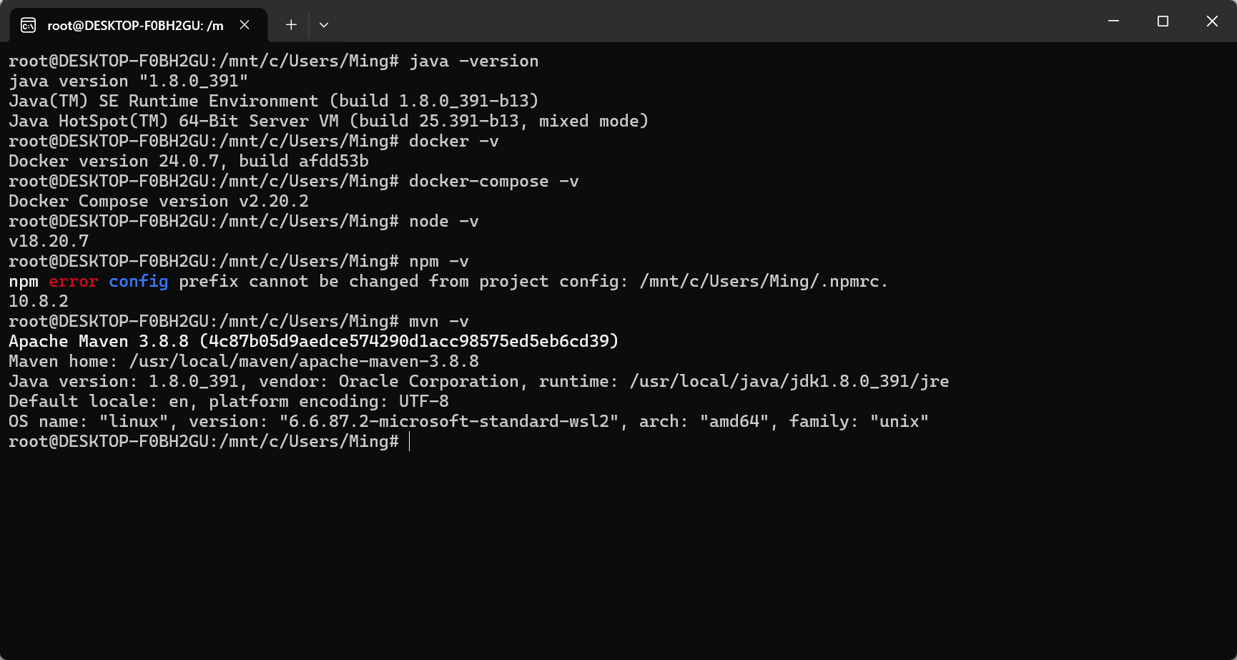
Task: Expand the new tab profile dropdown chevron
Action: tap(324, 25)
